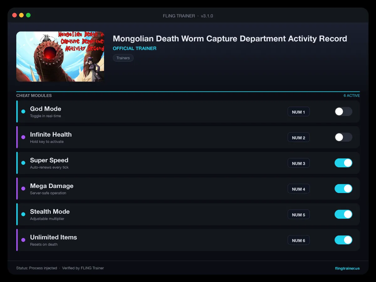Select the Infinite Health title text
Image resolution: width=376 pixels, height=282 pixels.
click(x=51, y=134)
